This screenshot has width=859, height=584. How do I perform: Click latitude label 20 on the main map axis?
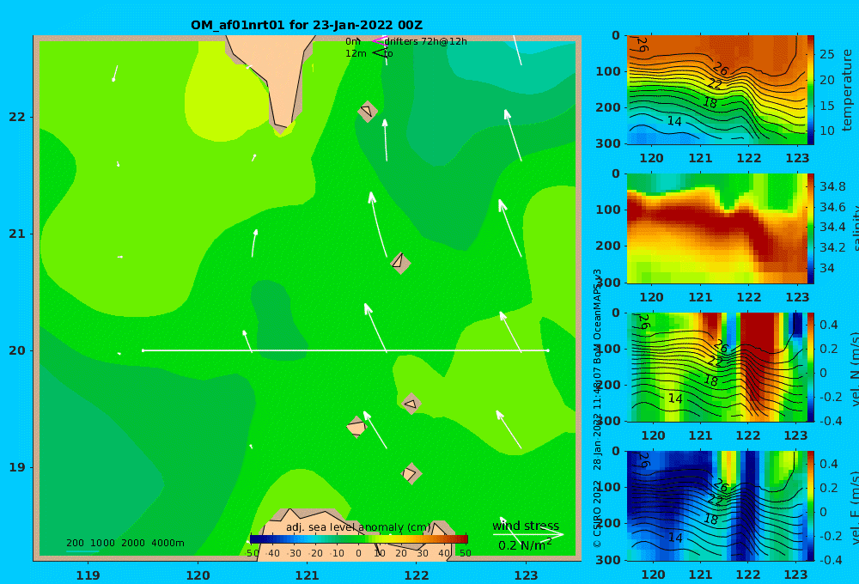17,350
